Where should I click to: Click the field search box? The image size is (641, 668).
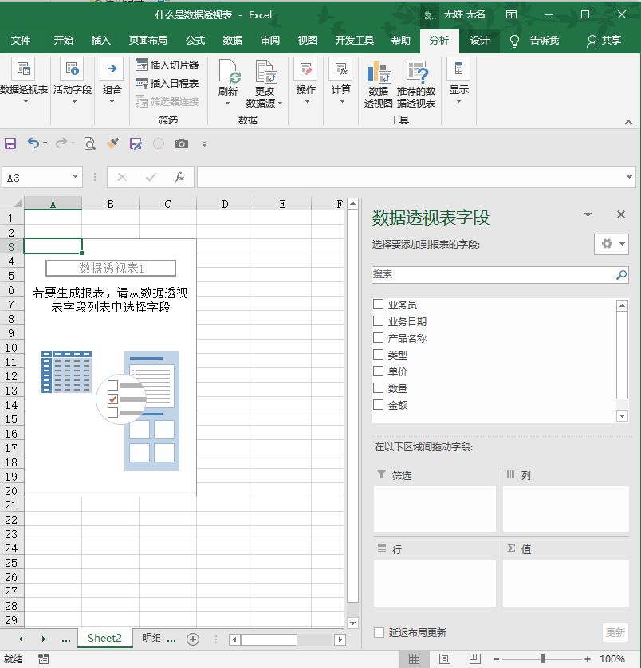[x=494, y=274]
